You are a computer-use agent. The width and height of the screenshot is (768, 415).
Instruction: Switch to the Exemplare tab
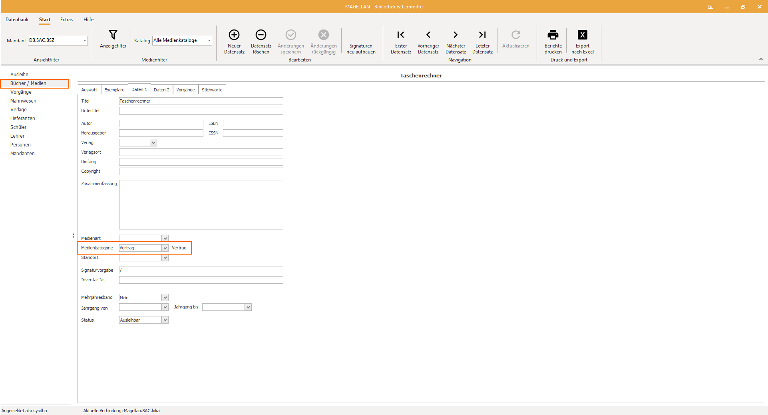pyautogui.click(x=114, y=90)
